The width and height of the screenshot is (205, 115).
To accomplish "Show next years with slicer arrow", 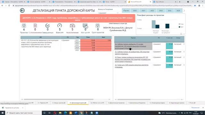I will [184, 11].
